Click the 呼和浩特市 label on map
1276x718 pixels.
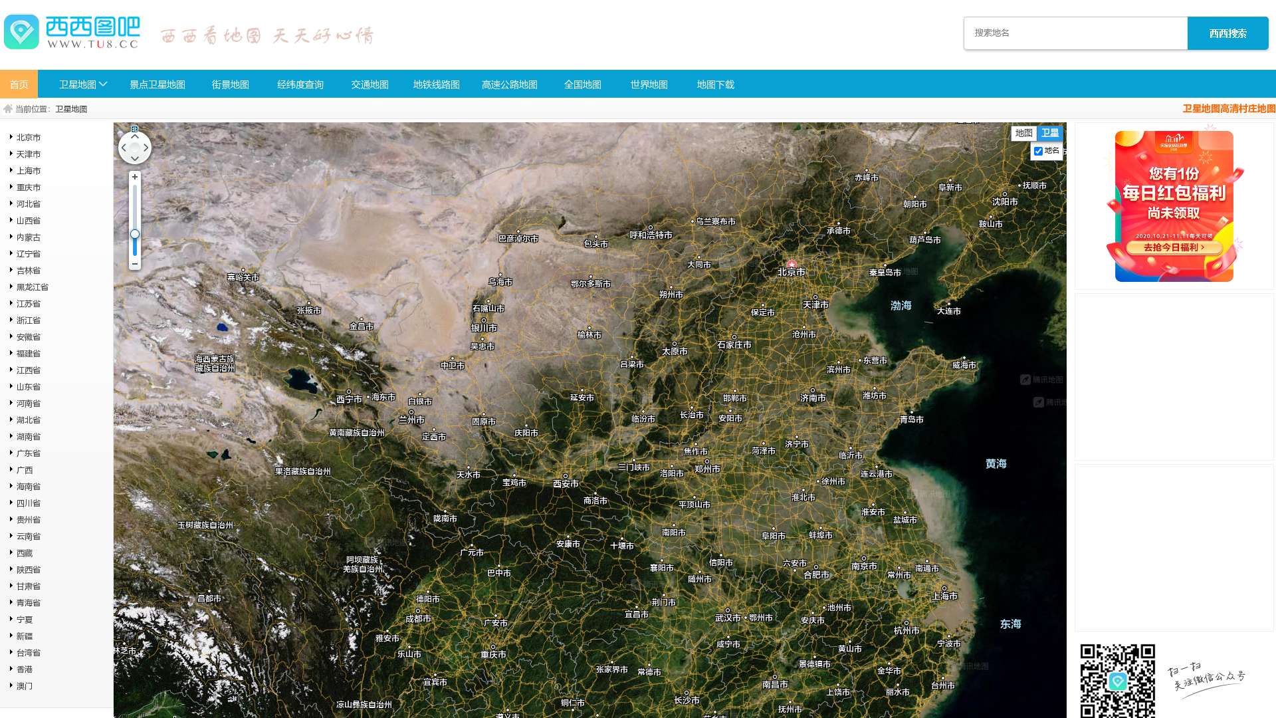[x=651, y=235]
